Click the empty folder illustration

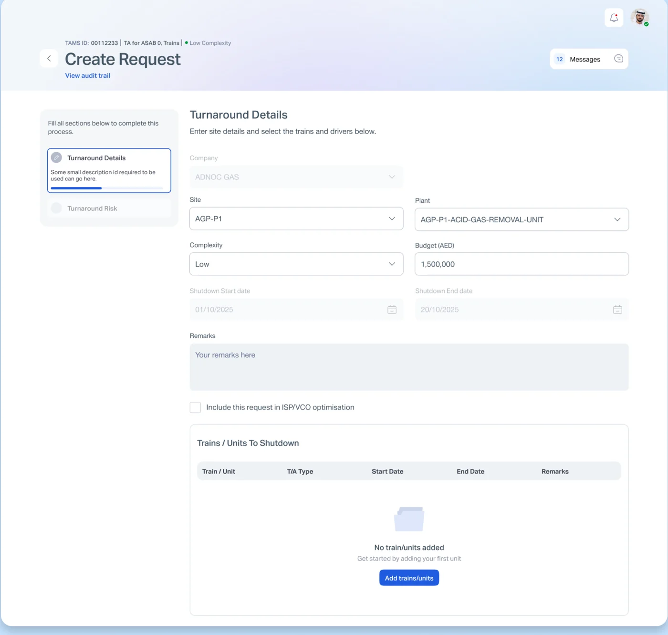pos(409,519)
